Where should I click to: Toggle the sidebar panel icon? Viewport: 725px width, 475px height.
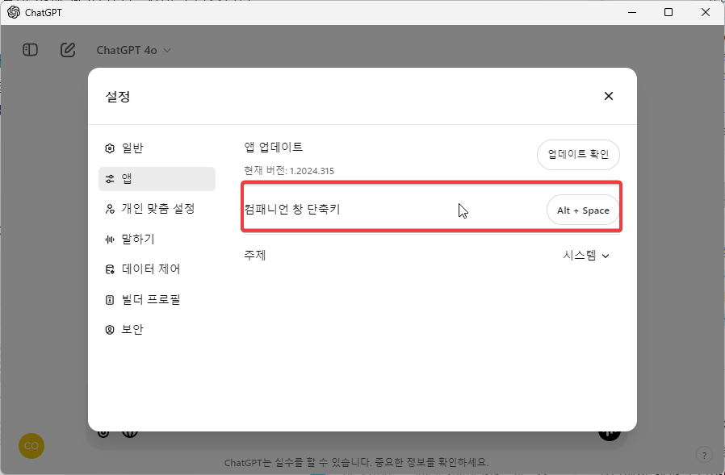tap(30, 49)
